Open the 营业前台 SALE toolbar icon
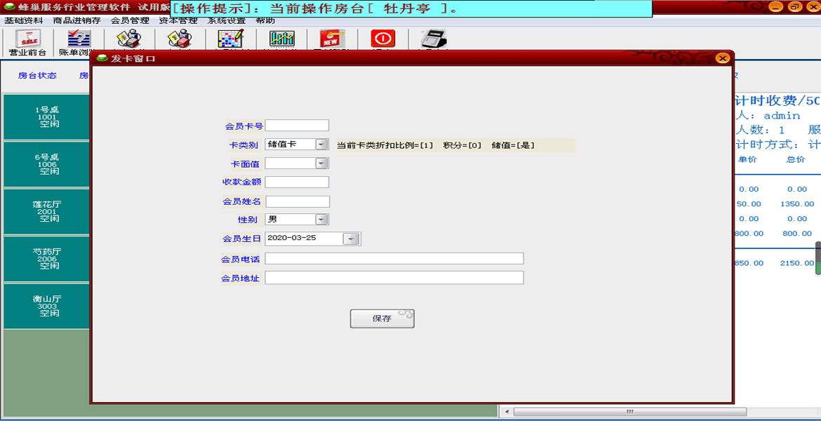Screen dimensions: 821x421 point(28,42)
